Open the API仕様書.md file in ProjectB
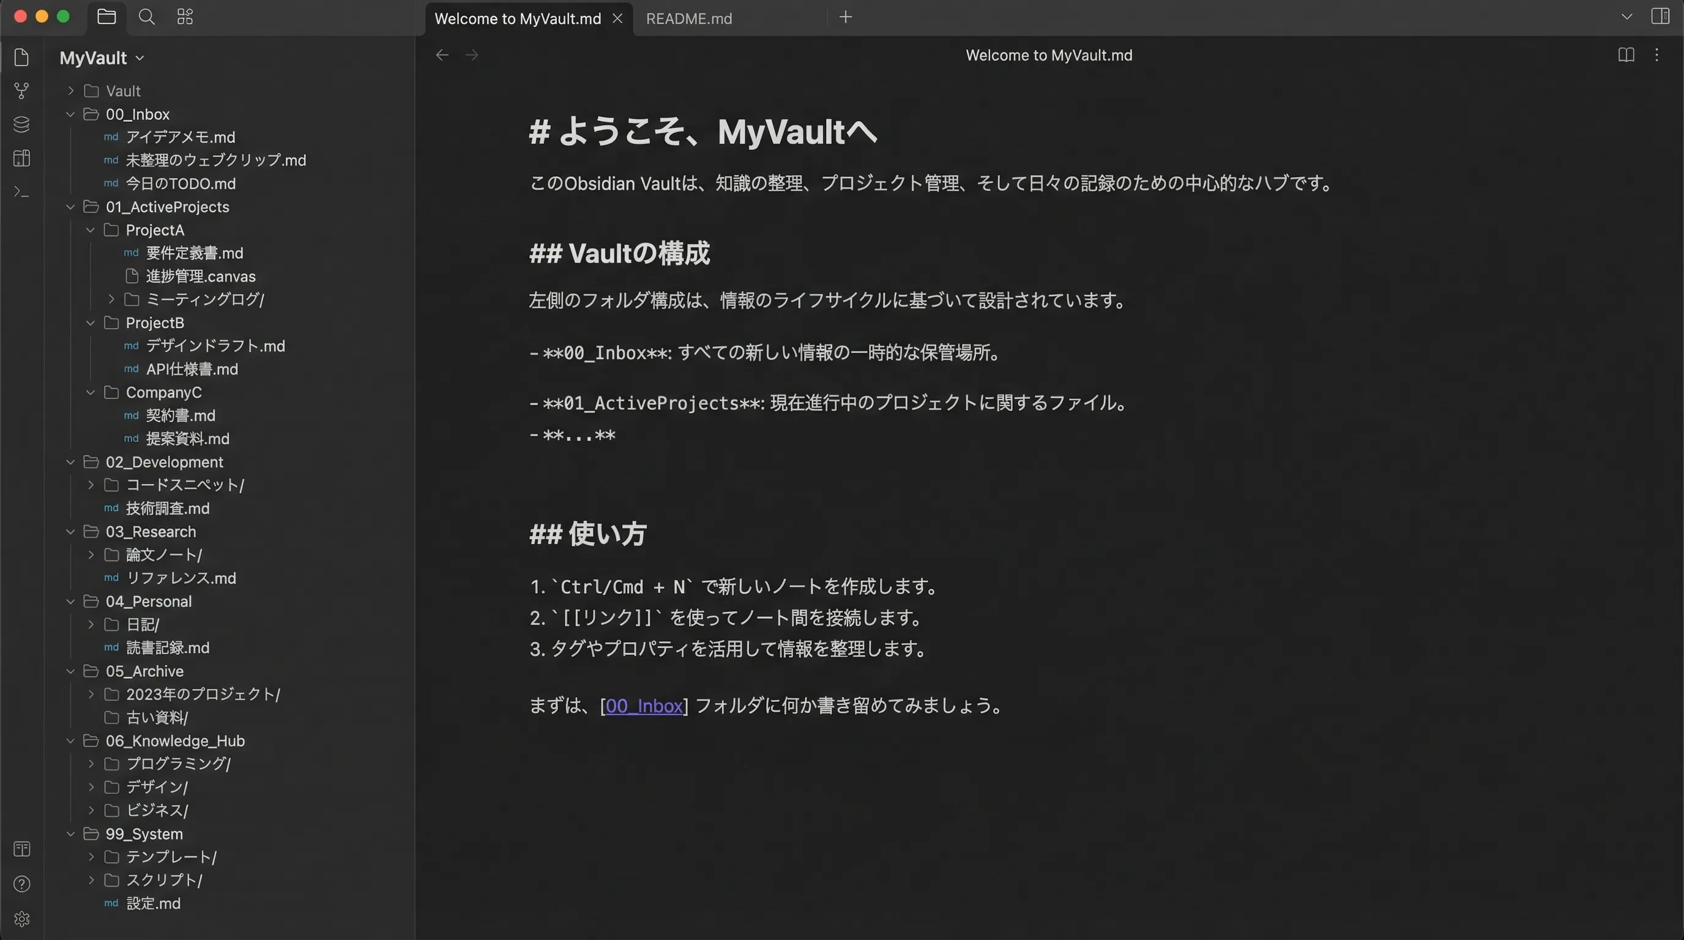 click(x=191, y=370)
